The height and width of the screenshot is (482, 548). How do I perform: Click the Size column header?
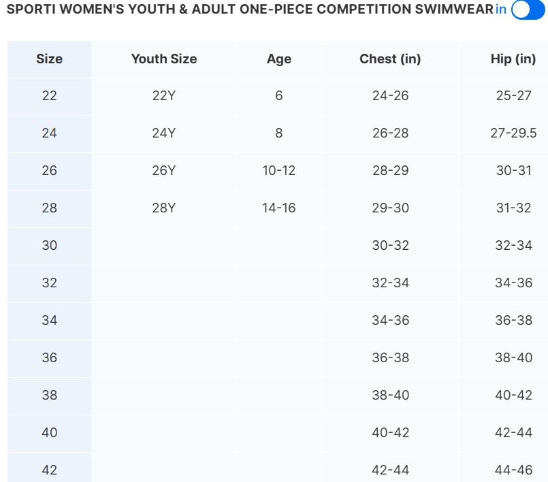pos(49,59)
